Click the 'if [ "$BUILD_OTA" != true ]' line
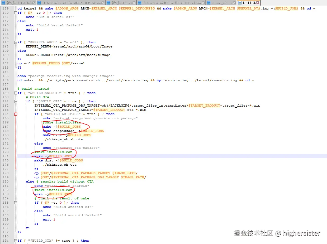This screenshot has height=244, width=327. point(53,241)
